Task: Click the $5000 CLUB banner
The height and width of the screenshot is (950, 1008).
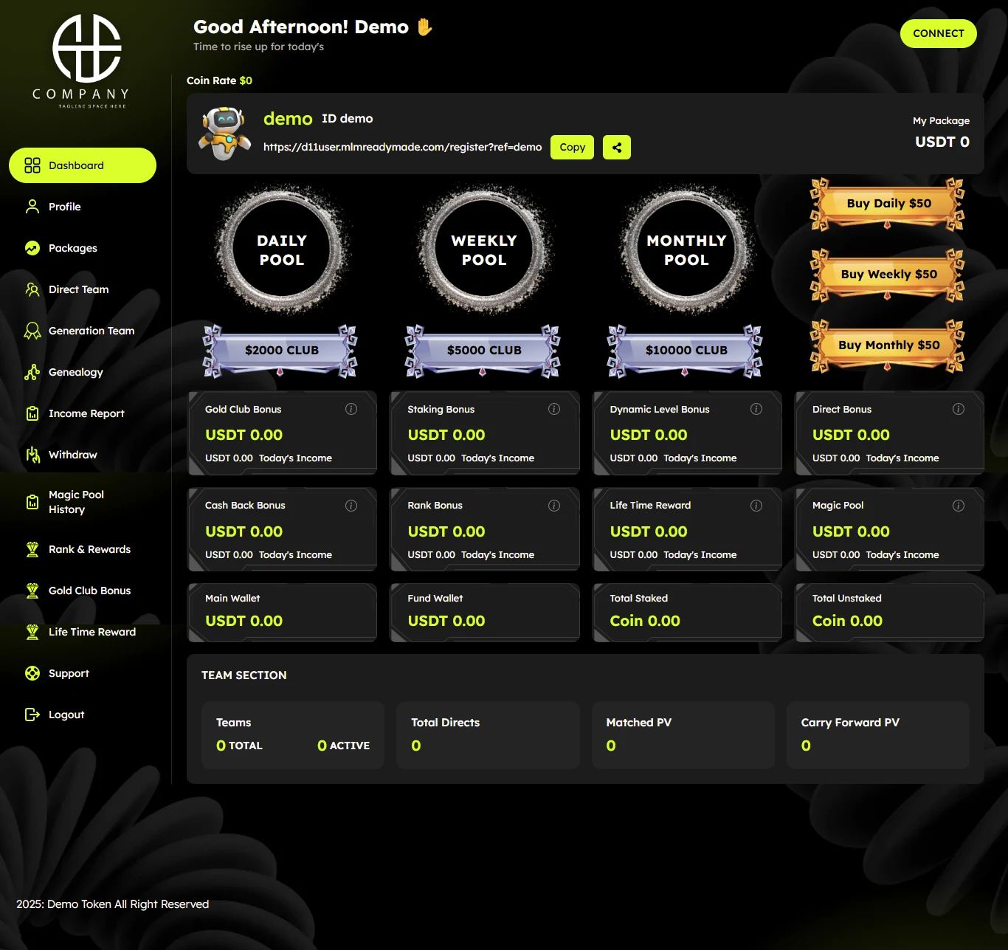Action: 483,351
